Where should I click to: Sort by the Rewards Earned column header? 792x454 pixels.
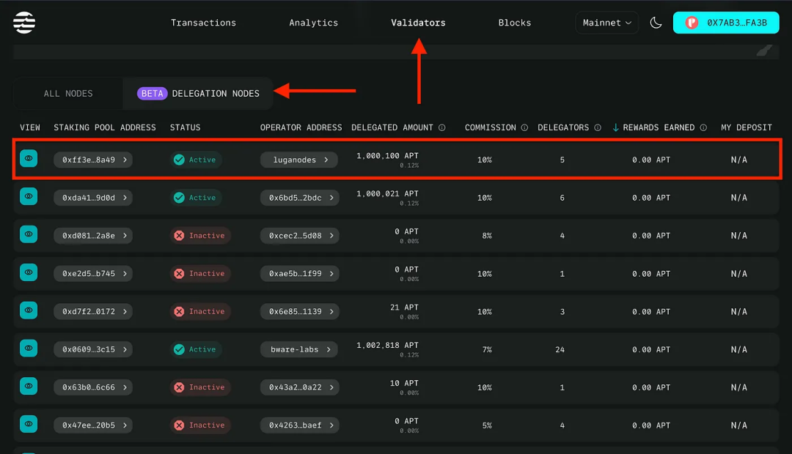point(658,127)
